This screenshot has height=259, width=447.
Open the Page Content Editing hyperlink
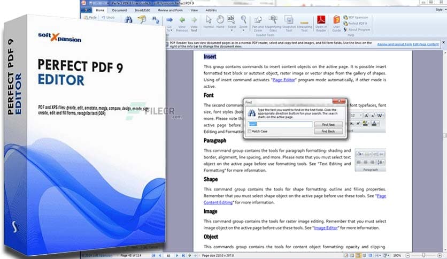[295, 199]
